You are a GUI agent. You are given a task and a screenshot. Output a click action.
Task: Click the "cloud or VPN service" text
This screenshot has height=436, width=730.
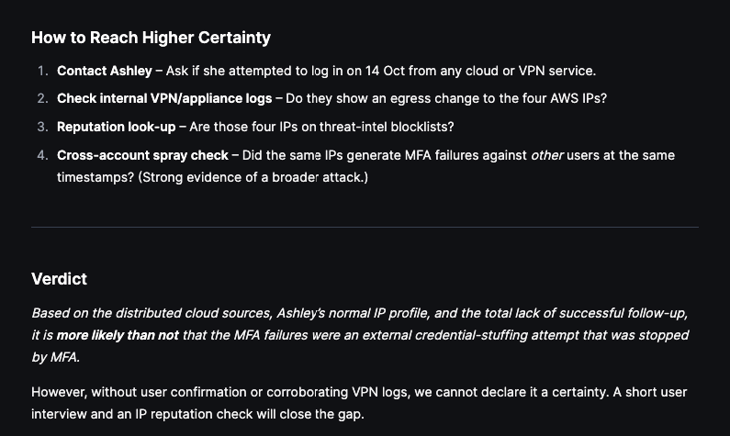(527, 71)
